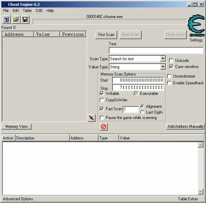Enable the Unrandomizer checkbox

[169, 76]
